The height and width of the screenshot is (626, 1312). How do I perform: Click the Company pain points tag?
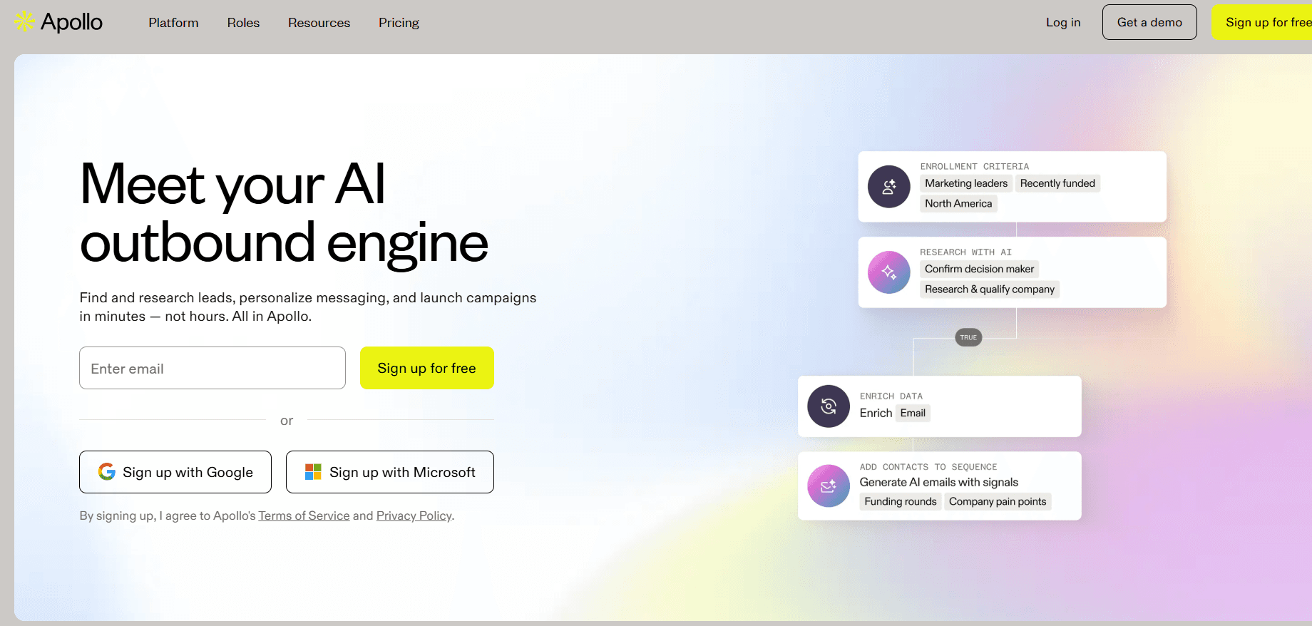(998, 501)
